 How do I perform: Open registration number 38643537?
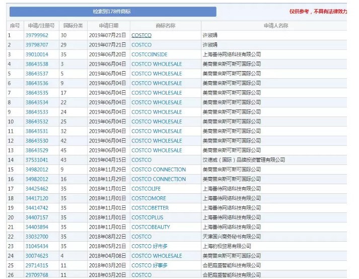(37, 74)
